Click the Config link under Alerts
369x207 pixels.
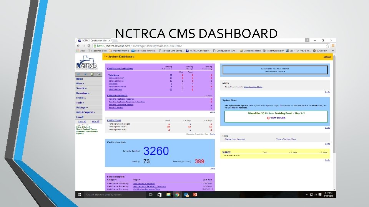[x=327, y=92]
